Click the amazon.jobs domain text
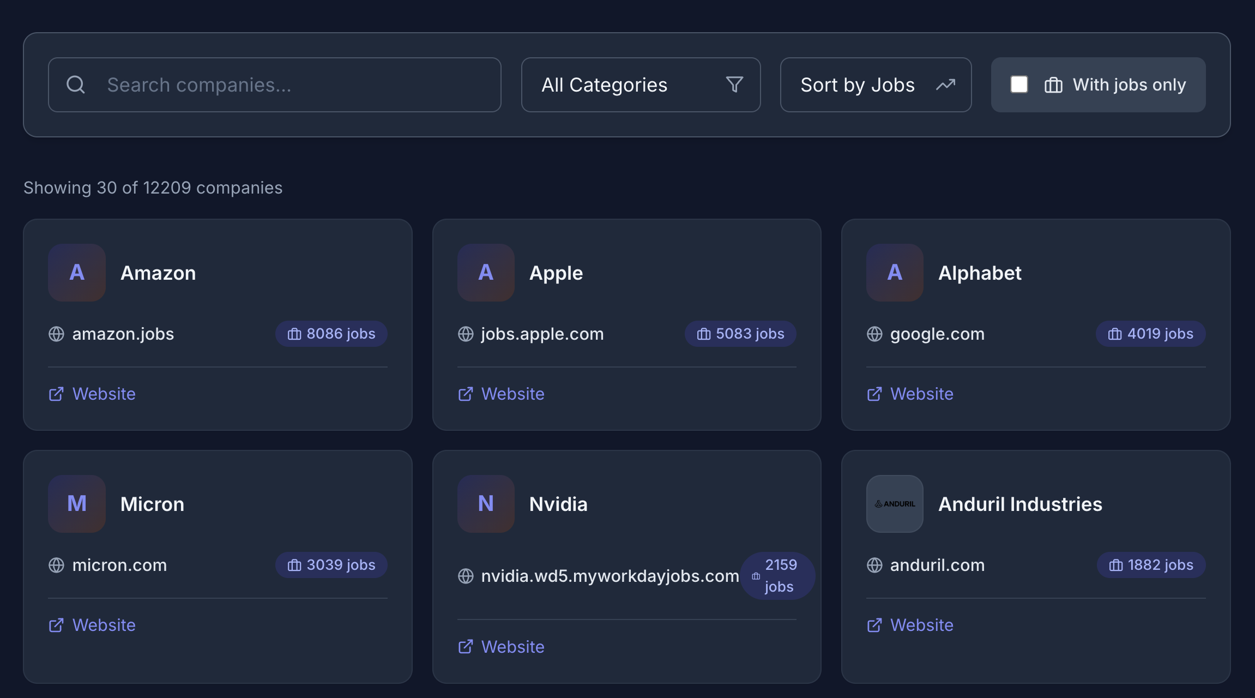Screen dimensions: 1255x698 click(x=123, y=334)
